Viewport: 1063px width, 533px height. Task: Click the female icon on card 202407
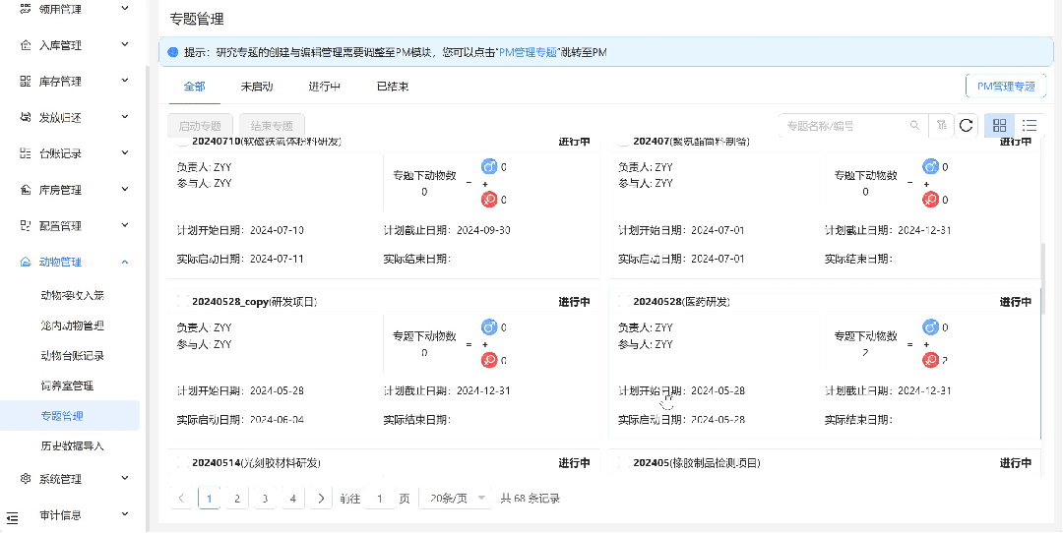click(931, 199)
